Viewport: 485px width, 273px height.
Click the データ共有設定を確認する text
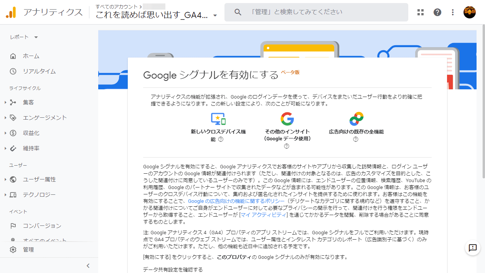[173, 270]
